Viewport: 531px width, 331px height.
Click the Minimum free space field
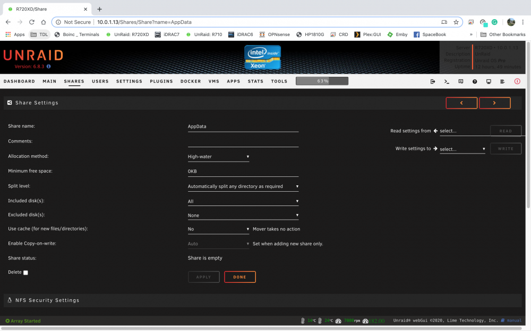(243, 172)
